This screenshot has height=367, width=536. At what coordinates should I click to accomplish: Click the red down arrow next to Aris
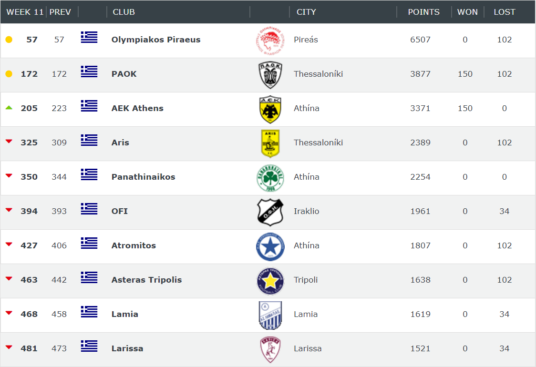[x=9, y=141]
